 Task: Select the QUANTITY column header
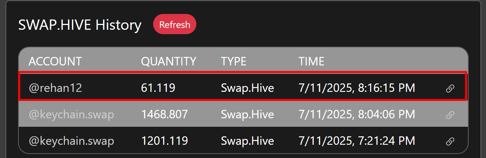click(x=169, y=61)
